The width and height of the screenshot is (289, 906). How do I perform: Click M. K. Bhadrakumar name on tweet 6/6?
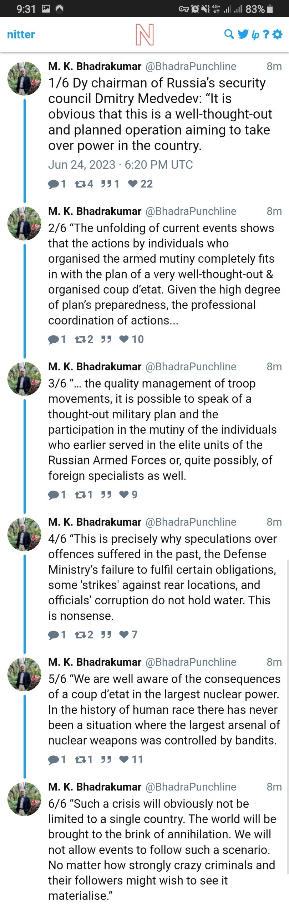[95, 787]
